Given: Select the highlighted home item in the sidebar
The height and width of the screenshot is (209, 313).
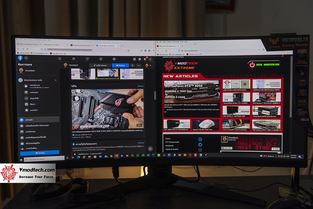Looking at the screenshot, I should click(39, 120).
